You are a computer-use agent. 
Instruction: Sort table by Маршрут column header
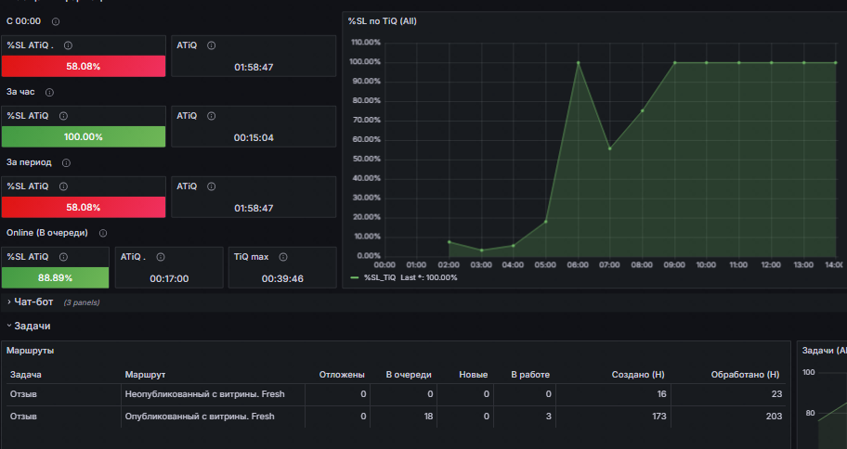pos(145,375)
